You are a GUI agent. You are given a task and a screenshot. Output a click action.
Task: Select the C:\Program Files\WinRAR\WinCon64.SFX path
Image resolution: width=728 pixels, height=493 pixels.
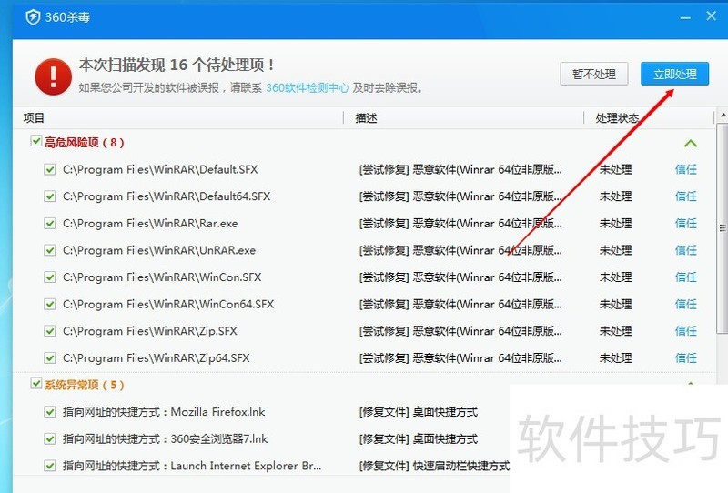(x=168, y=304)
